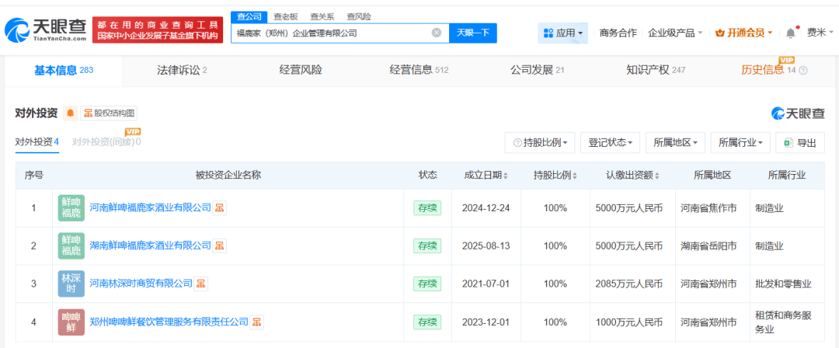Sort the table by 持股比例 column header

tap(555, 176)
